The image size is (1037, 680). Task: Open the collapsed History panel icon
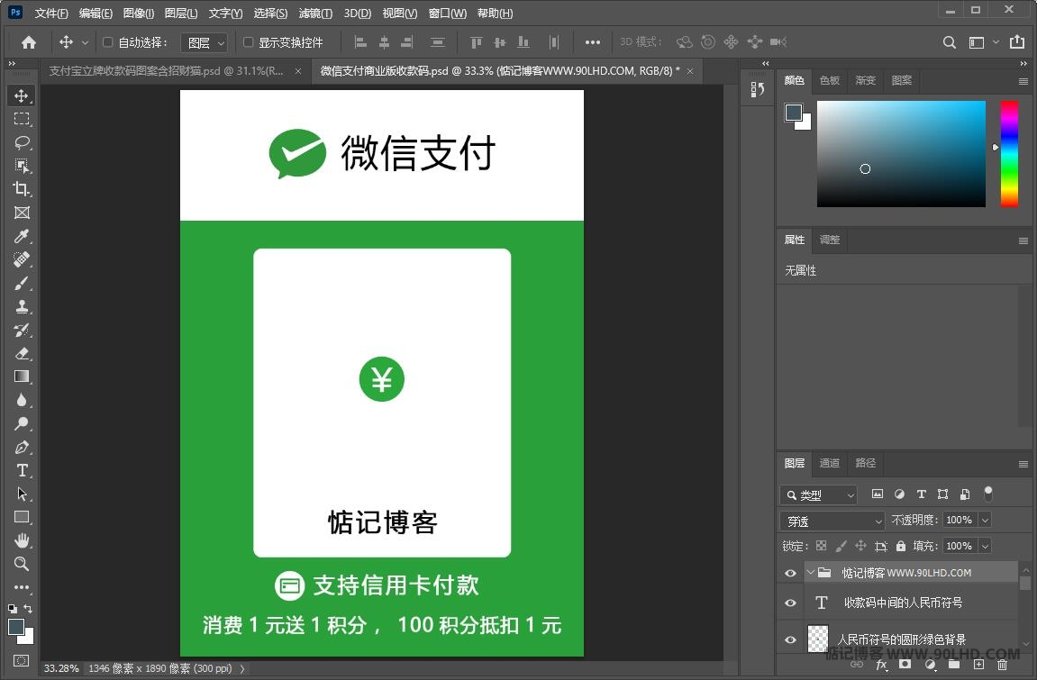[x=757, y=89]
